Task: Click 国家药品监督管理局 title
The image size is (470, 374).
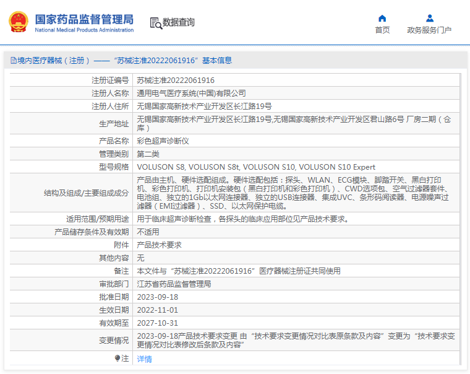Action: coord(84,19)
